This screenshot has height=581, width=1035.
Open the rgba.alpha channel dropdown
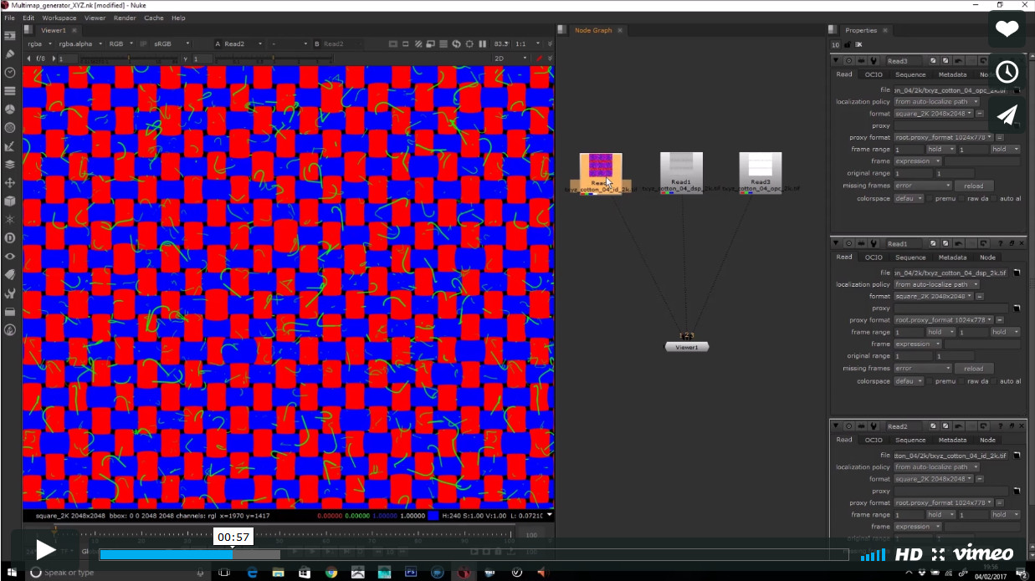pos(81,43)
